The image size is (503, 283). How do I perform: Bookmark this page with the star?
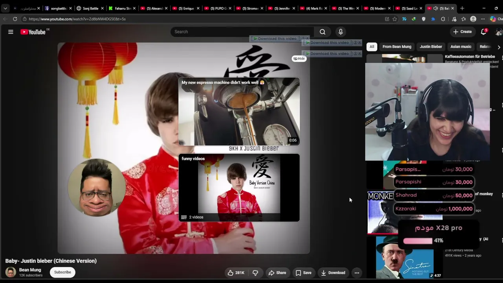pos(395,19)
